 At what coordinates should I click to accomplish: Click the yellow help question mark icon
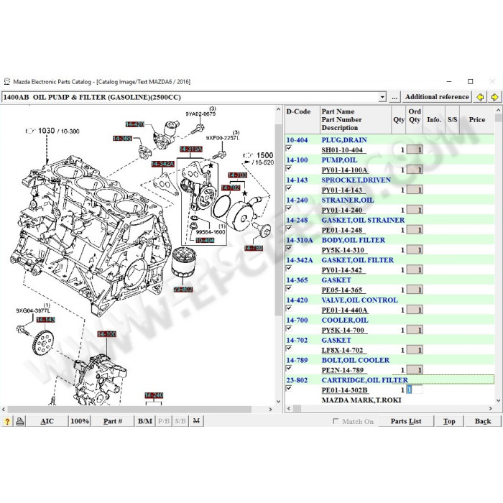(x=7, y=421)
